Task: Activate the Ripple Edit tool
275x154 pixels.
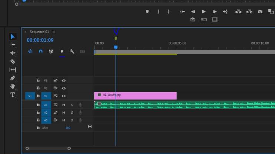Action: [x=13, y=53]
